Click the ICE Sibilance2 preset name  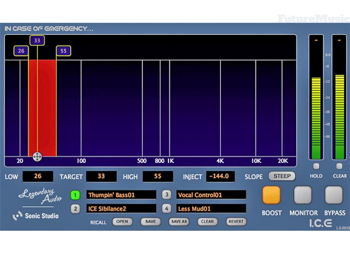[x=121, y=208]
